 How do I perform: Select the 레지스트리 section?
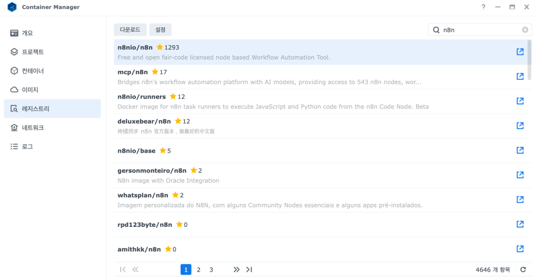(x=52, y=108)
